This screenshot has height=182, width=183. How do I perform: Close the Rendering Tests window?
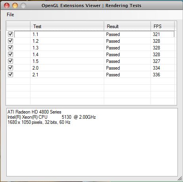(7, 6)
